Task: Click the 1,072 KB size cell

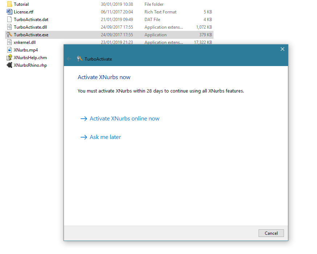Action: click(x=204, y=27)
